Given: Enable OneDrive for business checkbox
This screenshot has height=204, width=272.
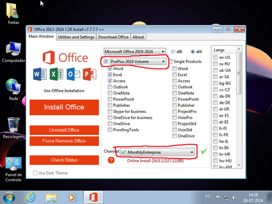Looking at the screenshot, I should point(110,117).
